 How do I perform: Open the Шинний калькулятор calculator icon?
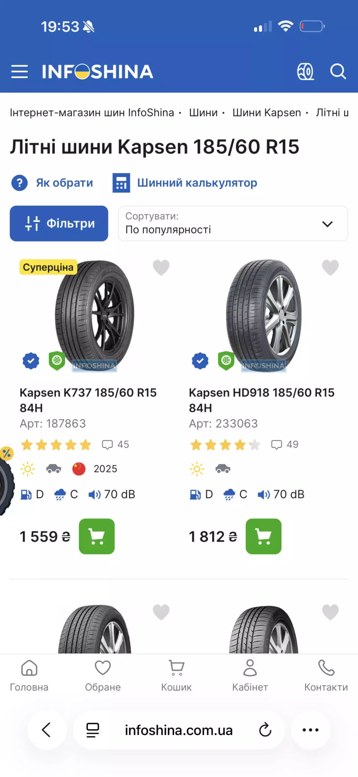pos(121,183)
